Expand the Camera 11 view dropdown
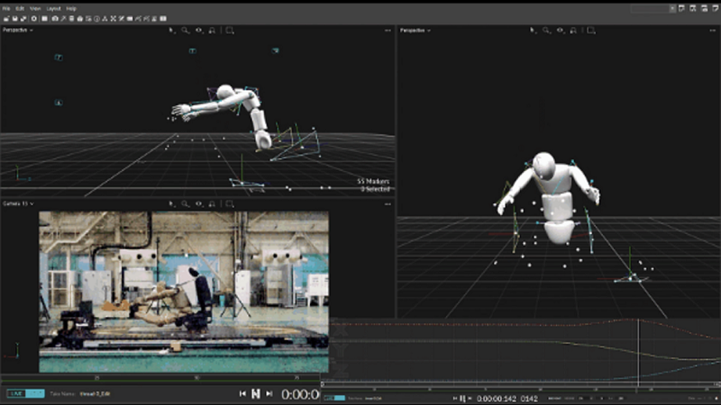 click(18, 203)
